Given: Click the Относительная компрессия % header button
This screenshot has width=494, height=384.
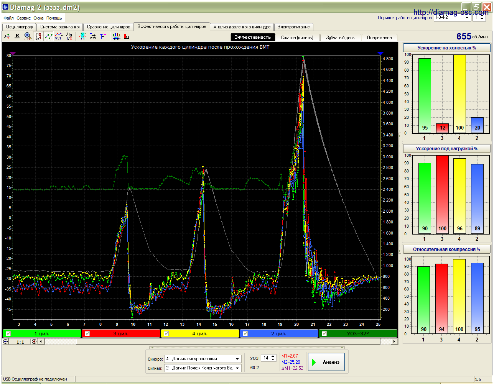Looking at the screenshot, I should [x=446, y=249].
